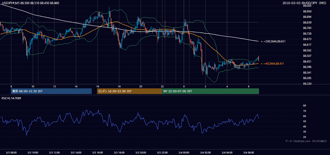This screenshot has width=330, height=155.
Task: Click the 3/3 10:00 bottom time label
Action: click(x=33, y=152)
